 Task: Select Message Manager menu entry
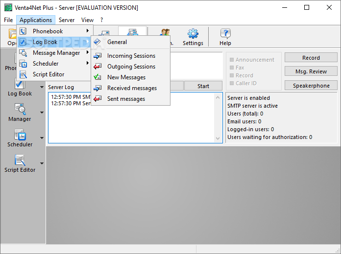(x=55, y=53)
